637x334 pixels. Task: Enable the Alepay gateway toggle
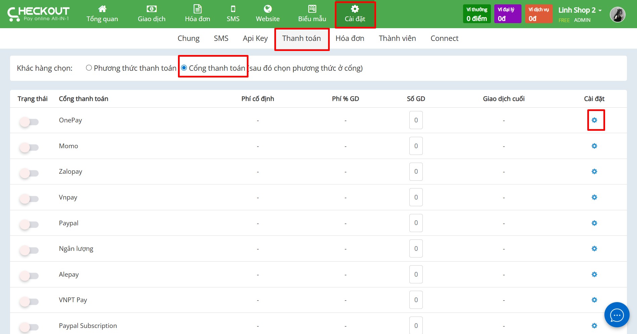point(29,276)
